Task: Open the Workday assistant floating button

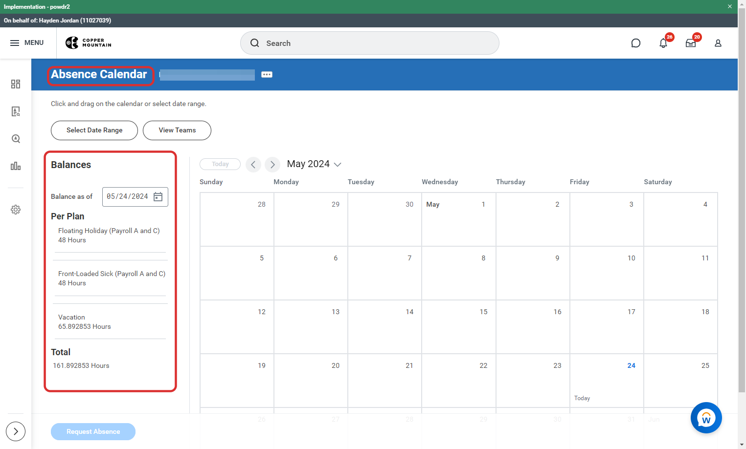Action: 706,418
